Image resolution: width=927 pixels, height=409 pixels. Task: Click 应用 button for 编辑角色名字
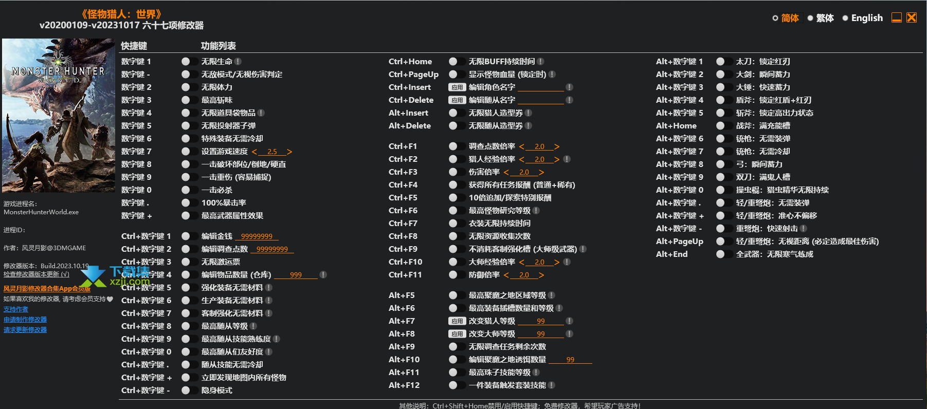[457, 87]
